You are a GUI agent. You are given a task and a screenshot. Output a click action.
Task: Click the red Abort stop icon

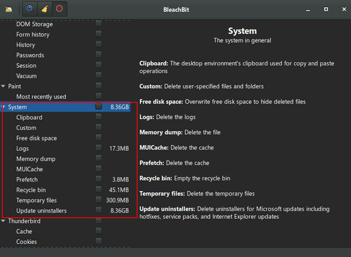[59, 9]
